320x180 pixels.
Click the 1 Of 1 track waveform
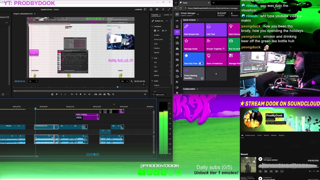289,166
